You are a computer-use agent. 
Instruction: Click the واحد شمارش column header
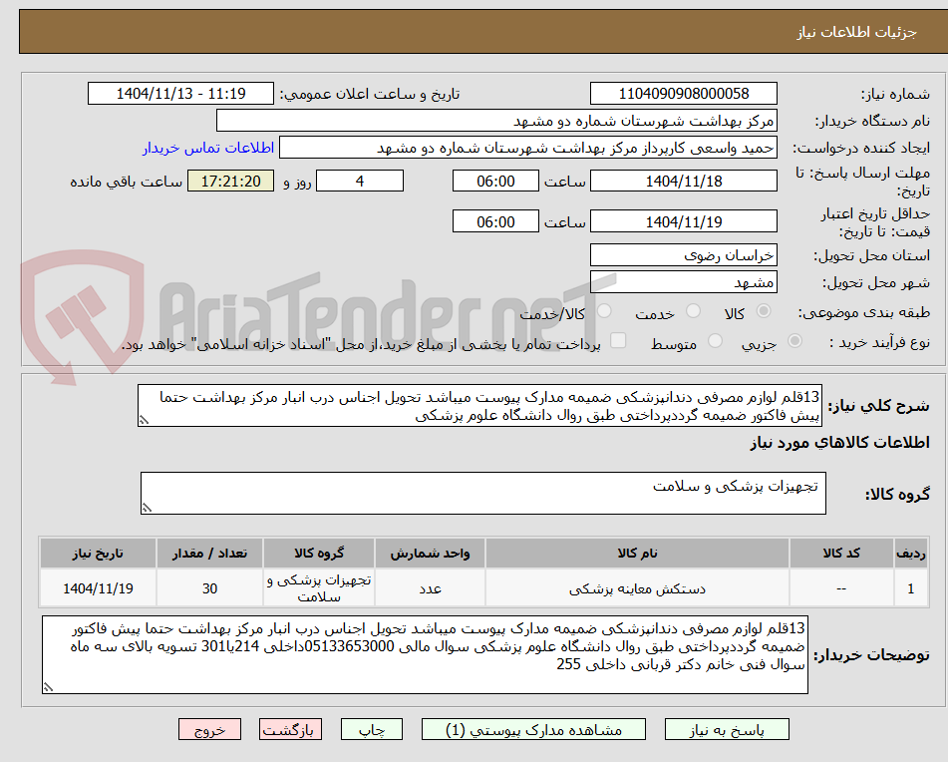pos(430,553)
